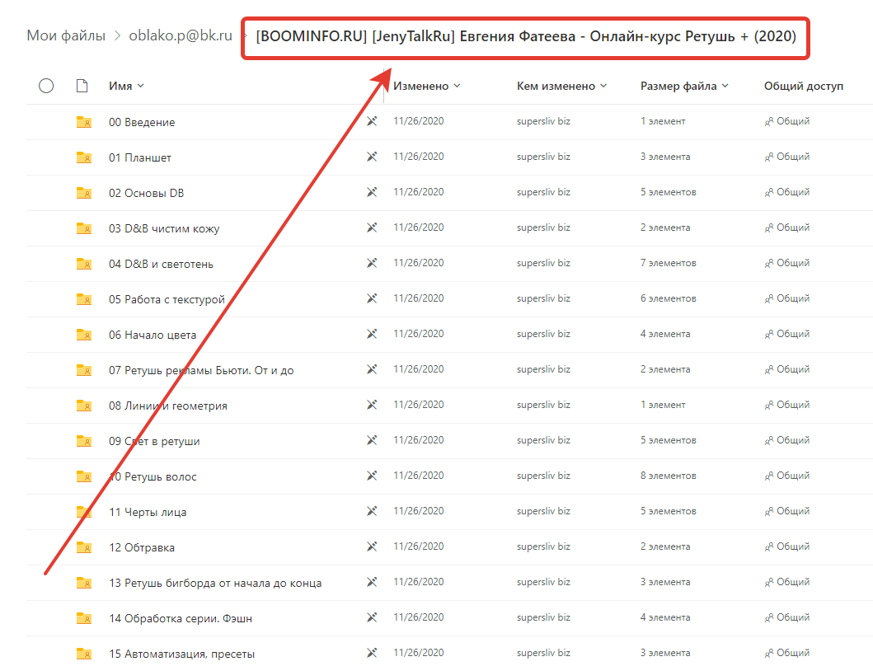Click the supersliv biz entry for 11 Черты лица
Viewport: 873px width, 666px height.
543,511
